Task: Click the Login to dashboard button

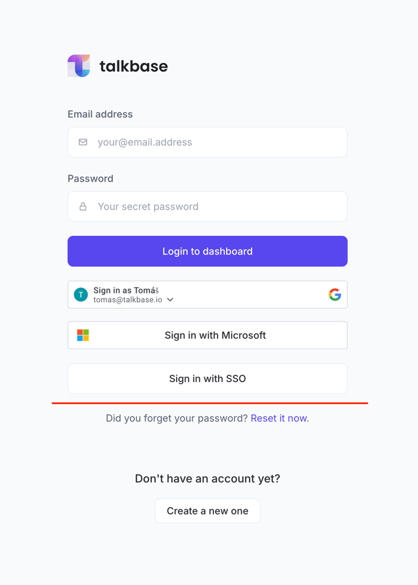Action: click(208, 251)
